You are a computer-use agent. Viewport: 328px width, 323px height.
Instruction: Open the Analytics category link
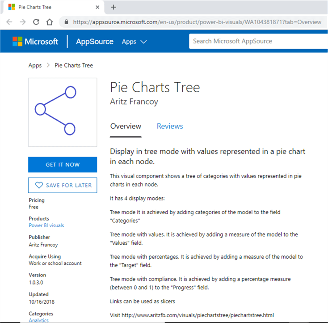[x=39, y=320]
